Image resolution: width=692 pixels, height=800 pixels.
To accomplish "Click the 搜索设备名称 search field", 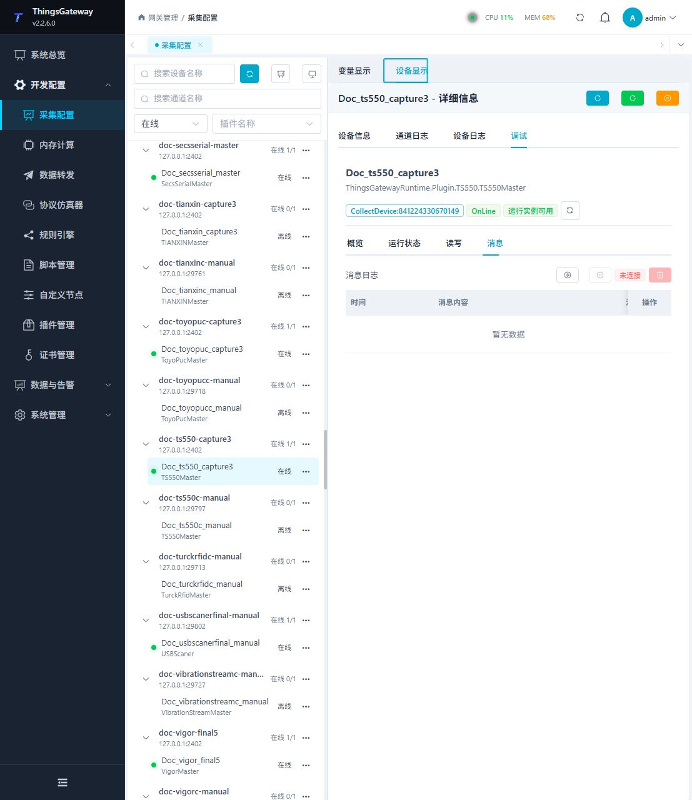I will coord(184,74).
